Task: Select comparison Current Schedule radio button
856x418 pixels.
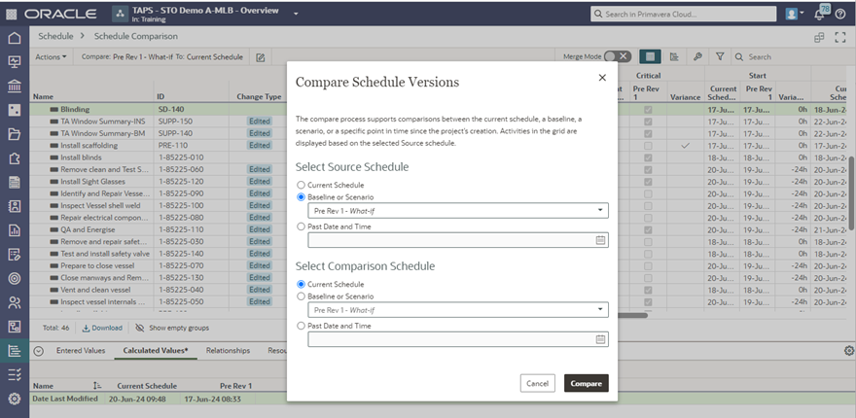Action: (301, 284)
